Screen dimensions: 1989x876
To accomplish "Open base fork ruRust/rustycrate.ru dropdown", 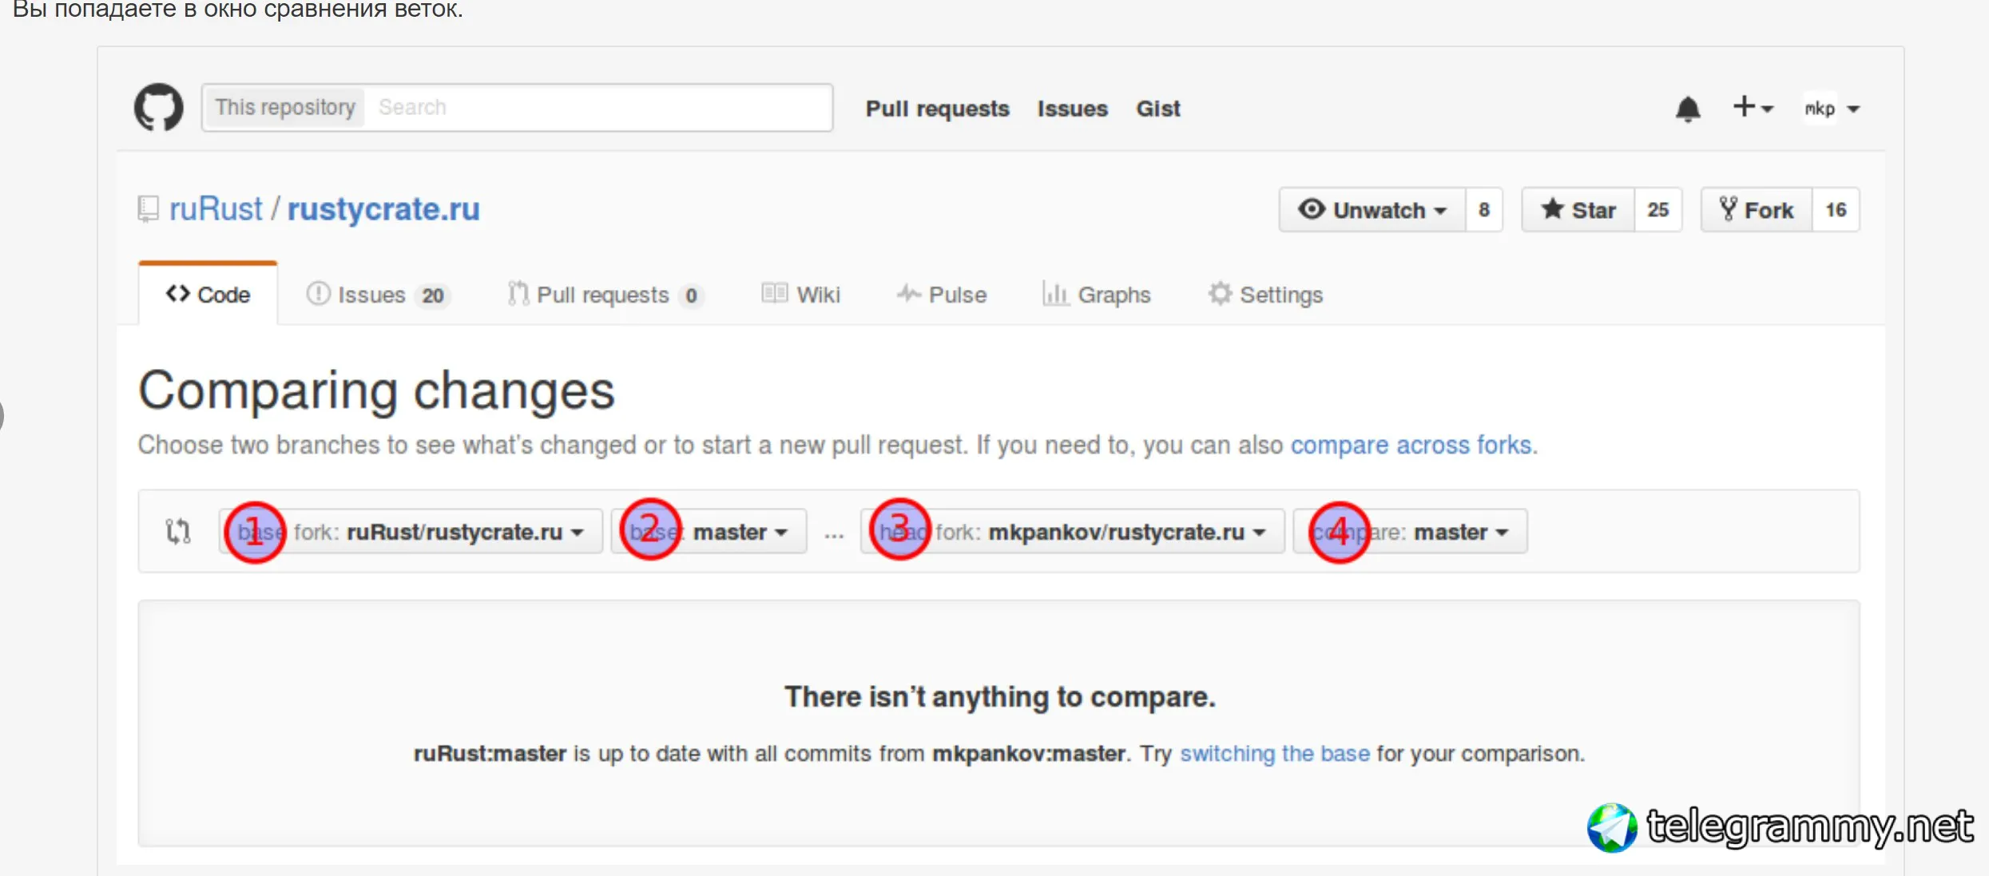I will pos(411,531).
